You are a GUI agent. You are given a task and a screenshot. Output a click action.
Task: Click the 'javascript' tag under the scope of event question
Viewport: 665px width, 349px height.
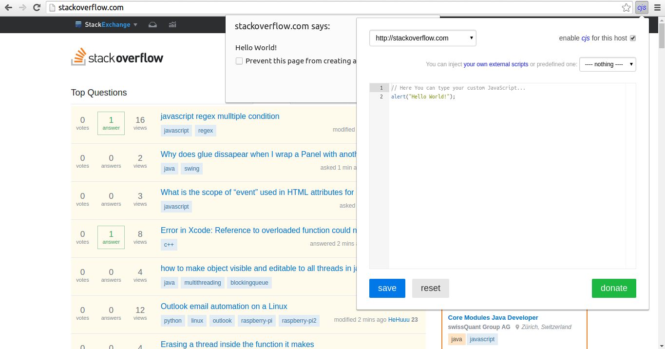[x=176, y=207]
